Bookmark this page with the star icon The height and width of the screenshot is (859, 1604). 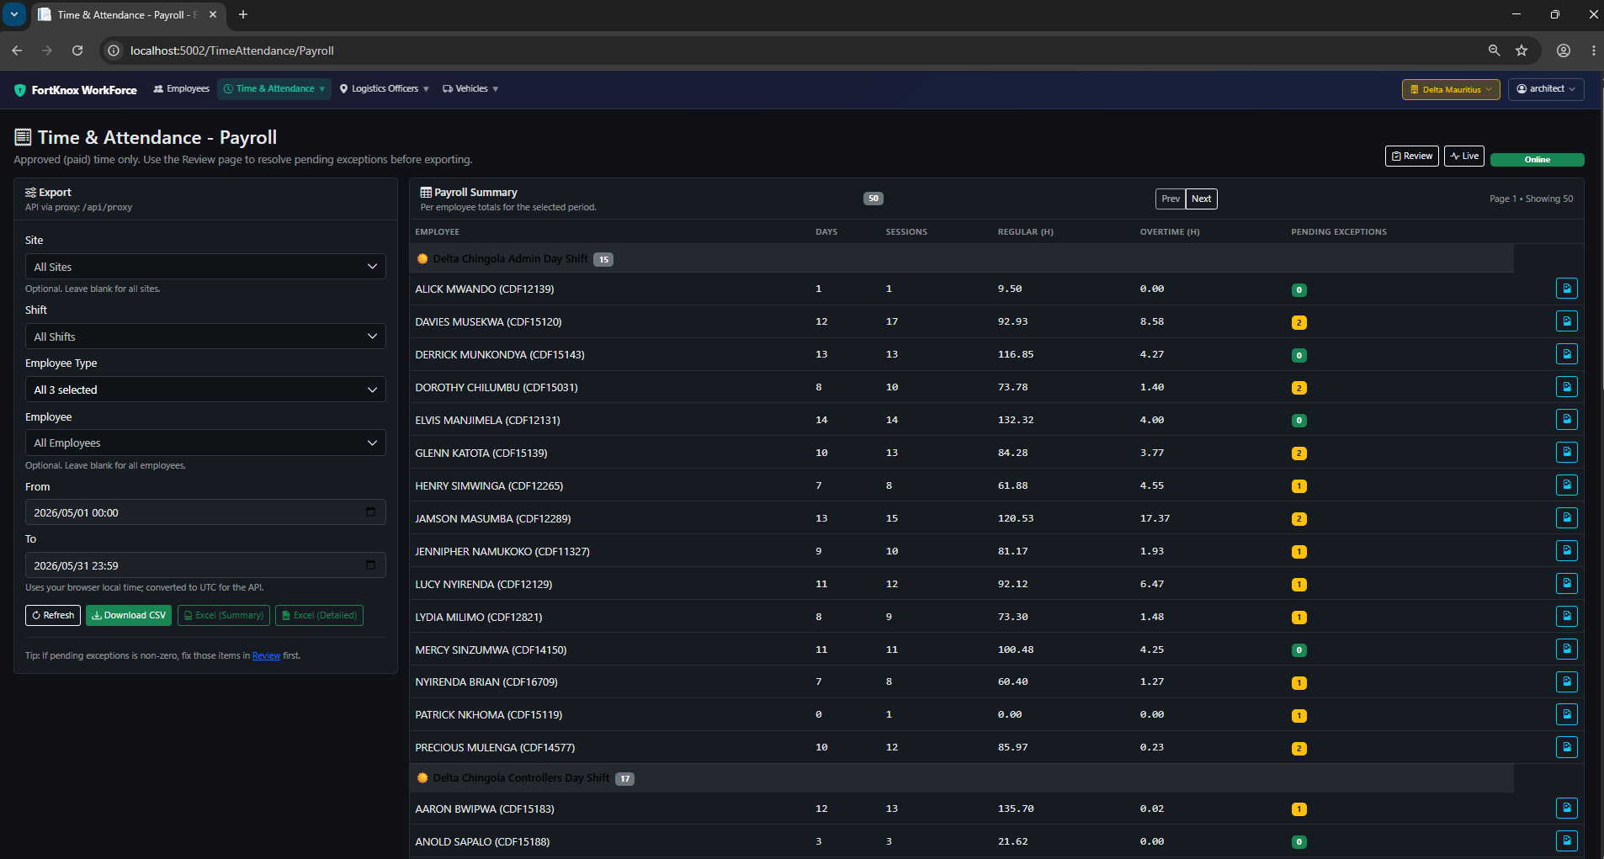(1522, 50)
